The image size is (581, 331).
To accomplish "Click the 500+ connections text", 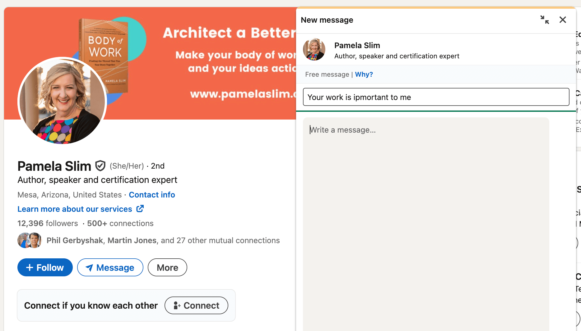I will click(x=120, y=224).
